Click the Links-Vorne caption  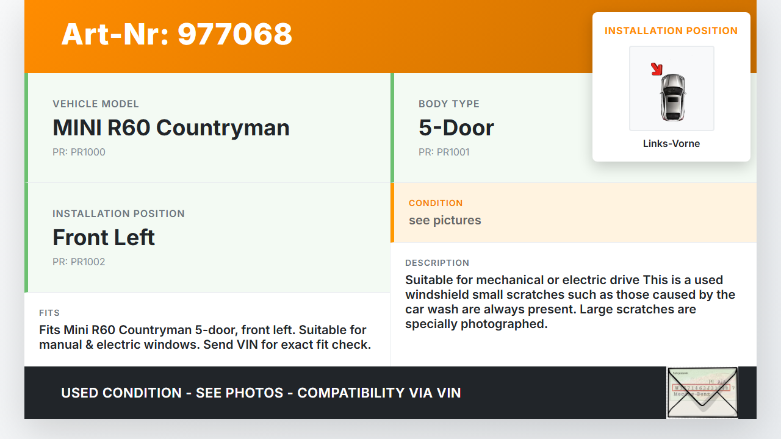click(x=671, y=144)
